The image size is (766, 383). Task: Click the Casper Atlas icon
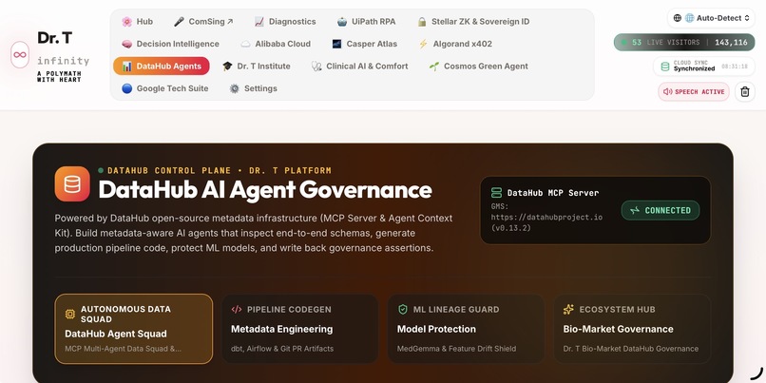click(x=336, y=44)
